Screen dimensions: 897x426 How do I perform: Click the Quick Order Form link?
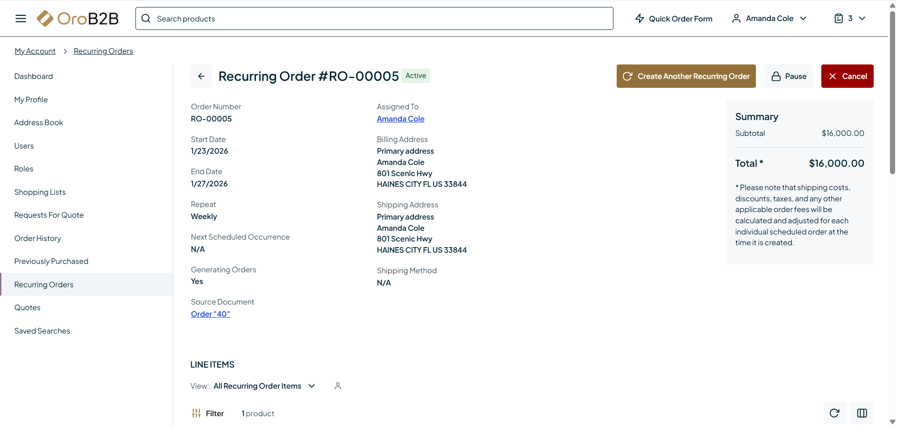[674, 19]
